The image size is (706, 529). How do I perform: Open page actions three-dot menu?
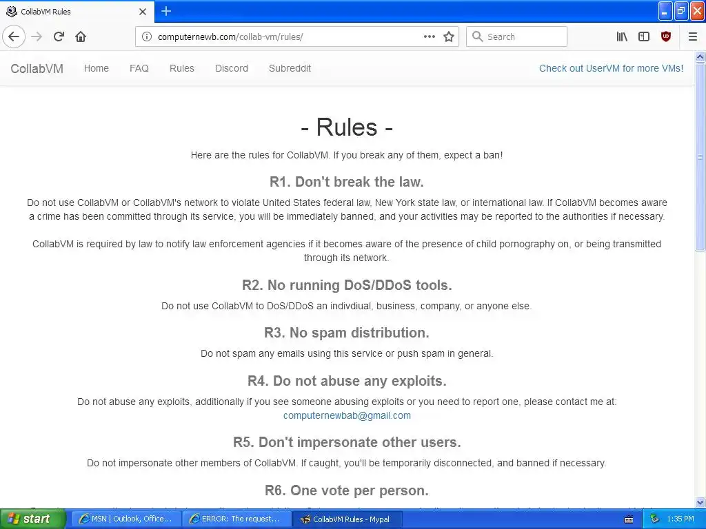tap(429, 37)
